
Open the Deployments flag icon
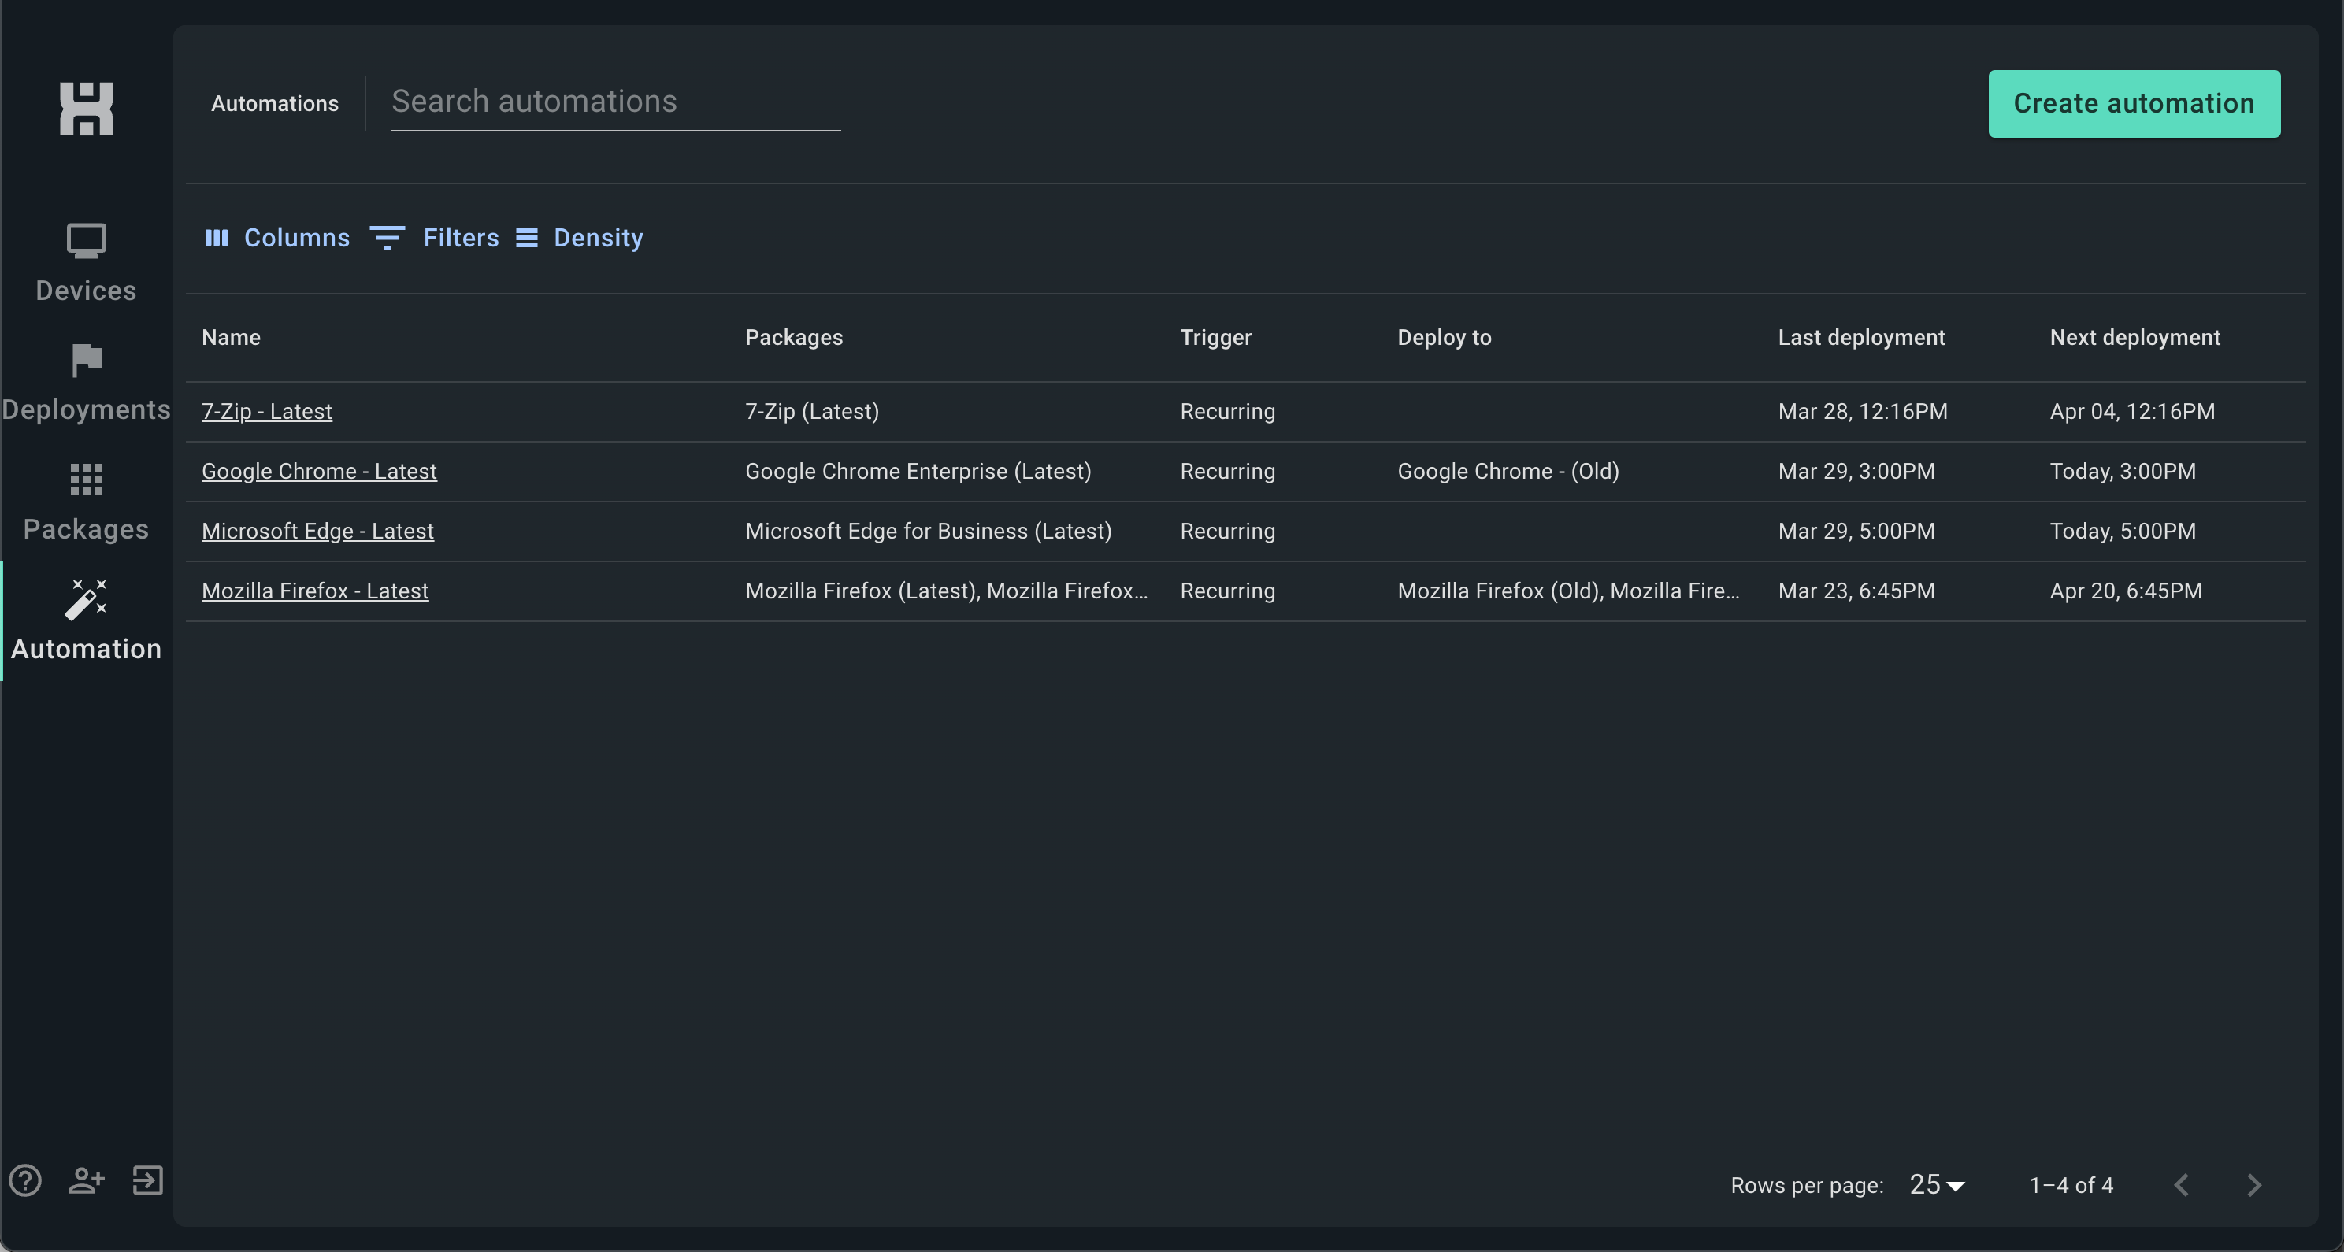pyautogui.click(x=87, y=361)
